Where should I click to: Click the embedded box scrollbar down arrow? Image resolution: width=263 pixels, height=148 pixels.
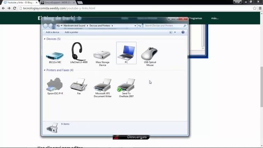click(203, 48)
